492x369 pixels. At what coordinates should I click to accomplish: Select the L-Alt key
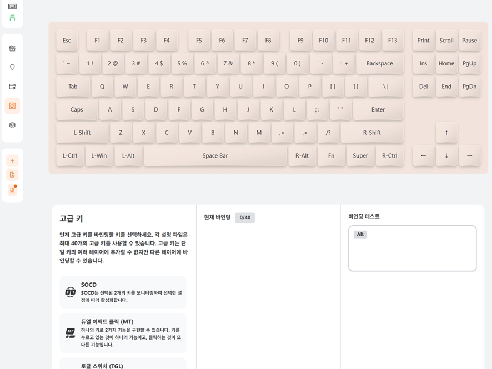click(128, 155)
